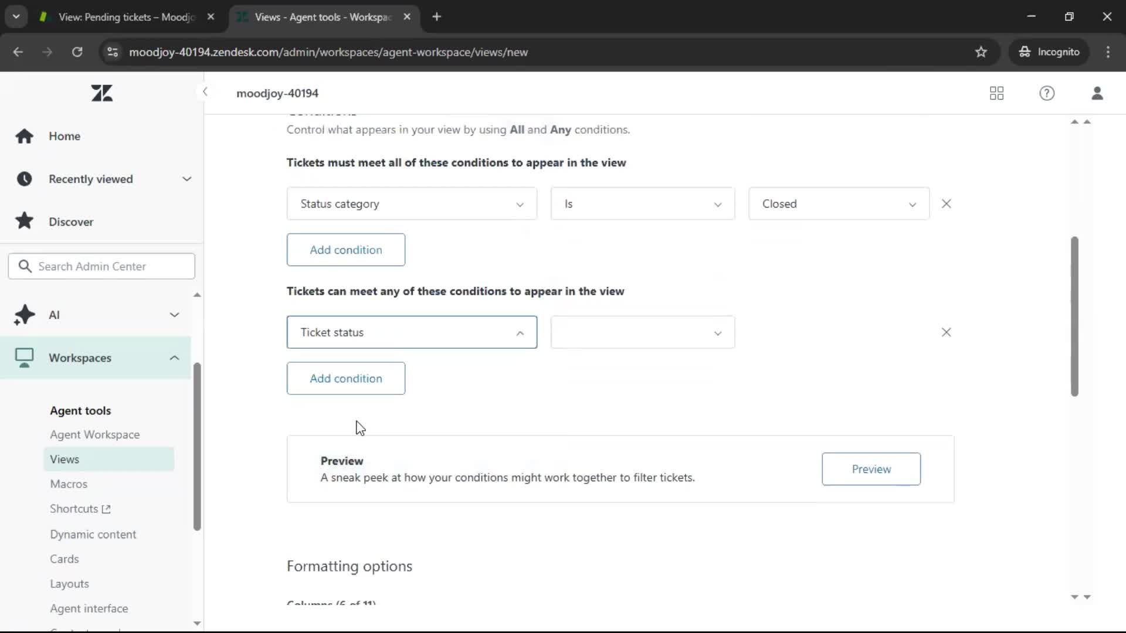Close the Views - Agent tools tab
Viewport: 1126px width, 633px height.
click(407, 17)
